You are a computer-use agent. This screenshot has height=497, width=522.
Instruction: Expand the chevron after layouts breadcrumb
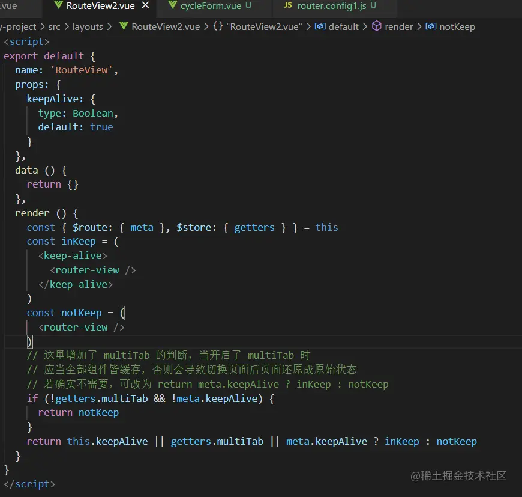click(x=109, y=26)
